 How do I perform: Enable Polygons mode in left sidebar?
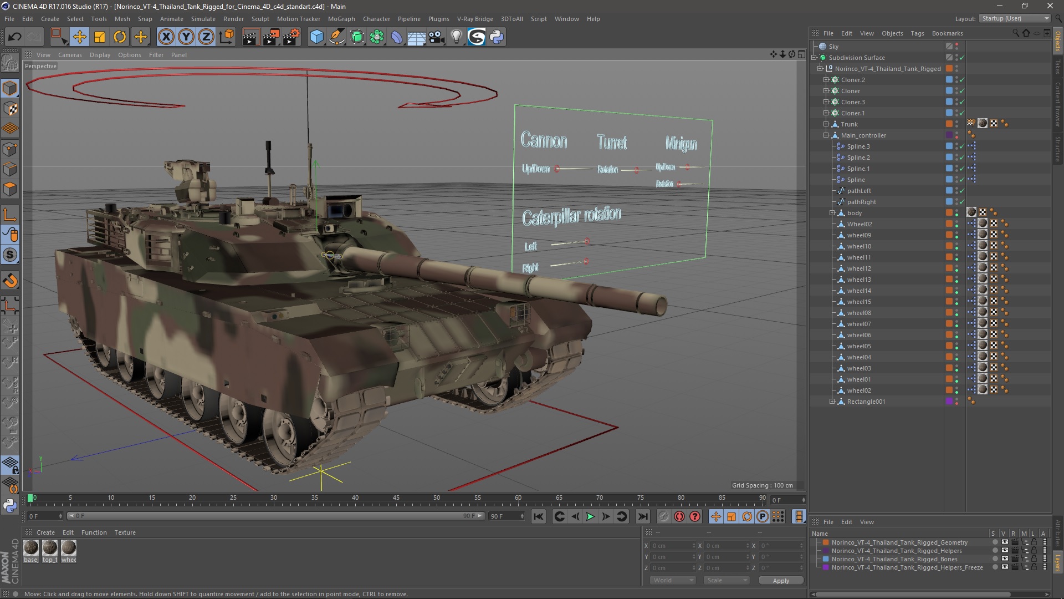[x=10, y=190]
